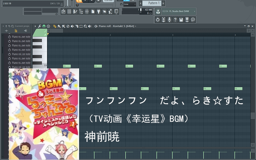
Task: Toggle global snap magnet beside Line
Action: coord(121,4)
